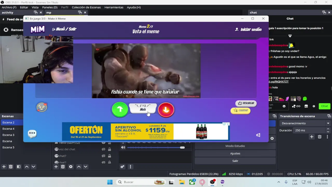This screenshot has height=187, width=332.
Task: Click the MiM logo
Action: (x=38, y=29)
